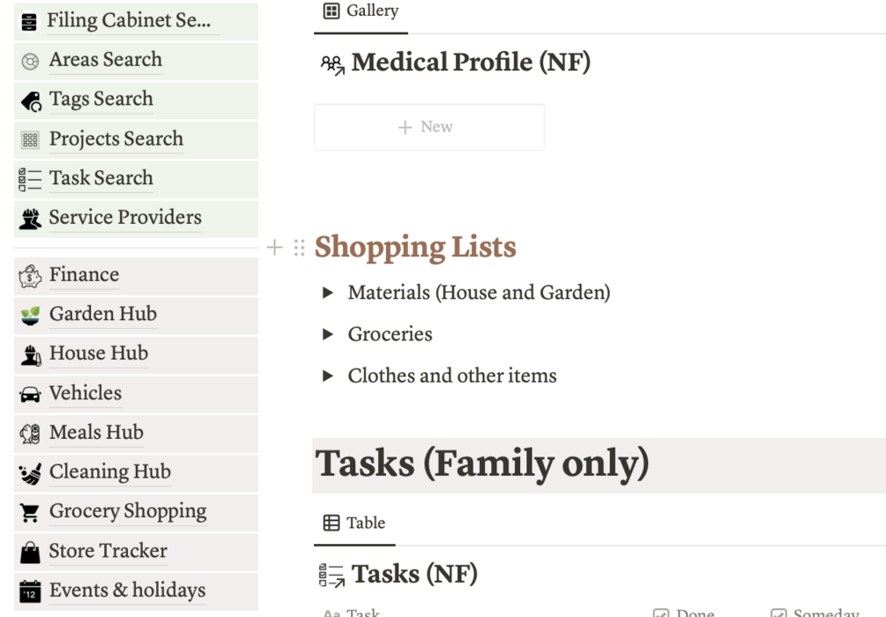Expand the Groceries toggle list
This screenshot has width=886, height=617.
coord(328,334)
